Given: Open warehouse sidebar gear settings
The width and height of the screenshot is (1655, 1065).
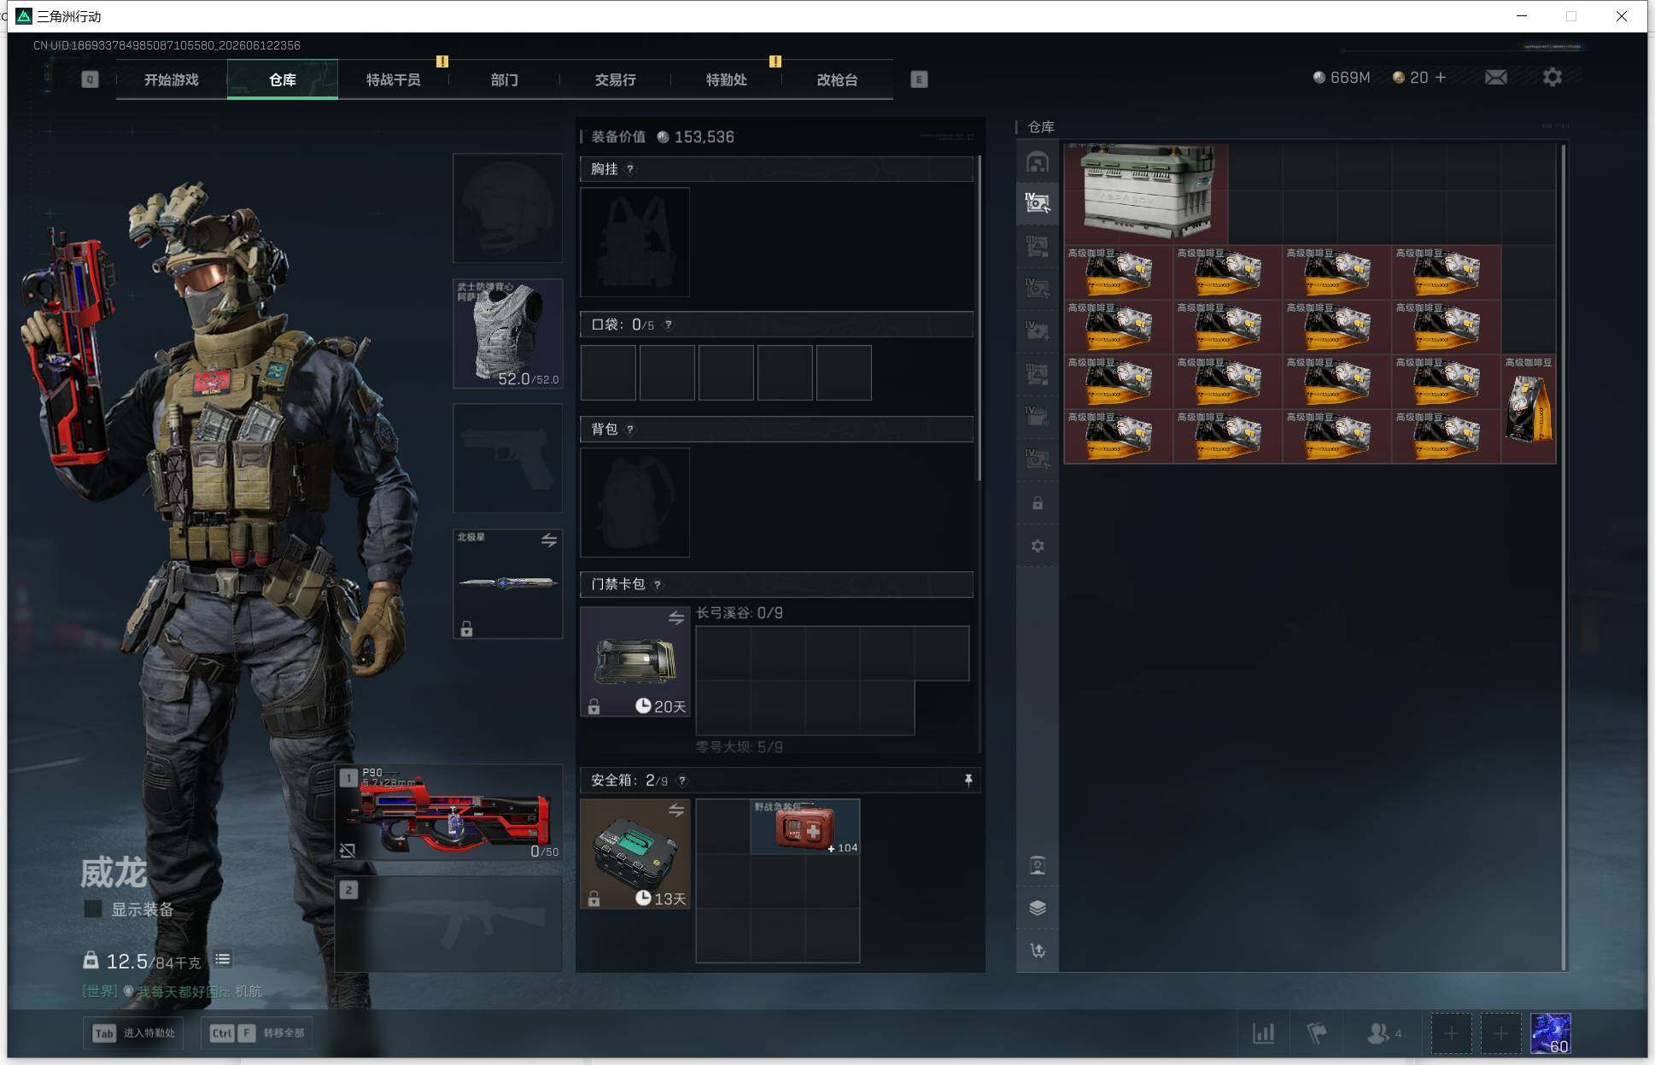Looking at the screenshot, I should [x=1037, y=546].
